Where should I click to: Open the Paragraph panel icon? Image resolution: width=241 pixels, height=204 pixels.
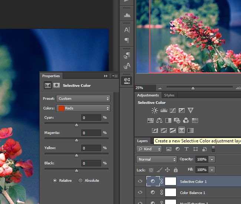tap(127, 40)
